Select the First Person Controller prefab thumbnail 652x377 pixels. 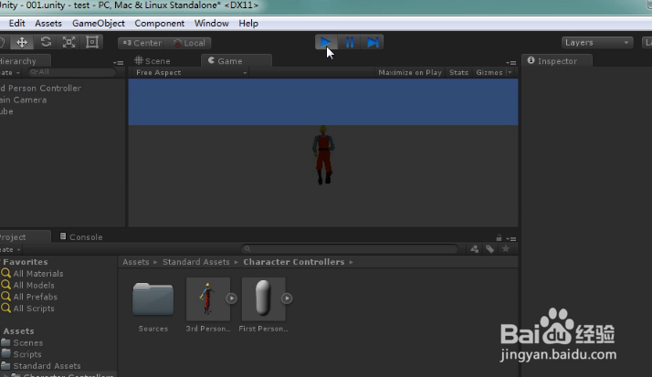pos(263,299)
